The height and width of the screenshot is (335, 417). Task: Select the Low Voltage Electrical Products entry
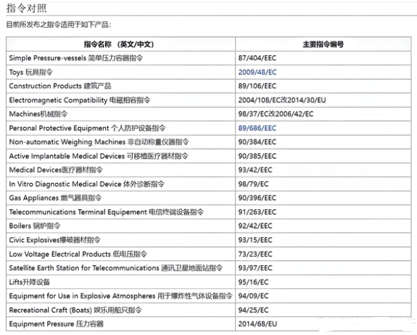point(78,254)
